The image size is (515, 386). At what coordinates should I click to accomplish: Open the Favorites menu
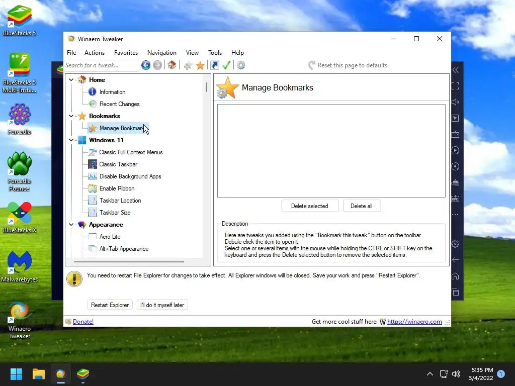point(126,52)
